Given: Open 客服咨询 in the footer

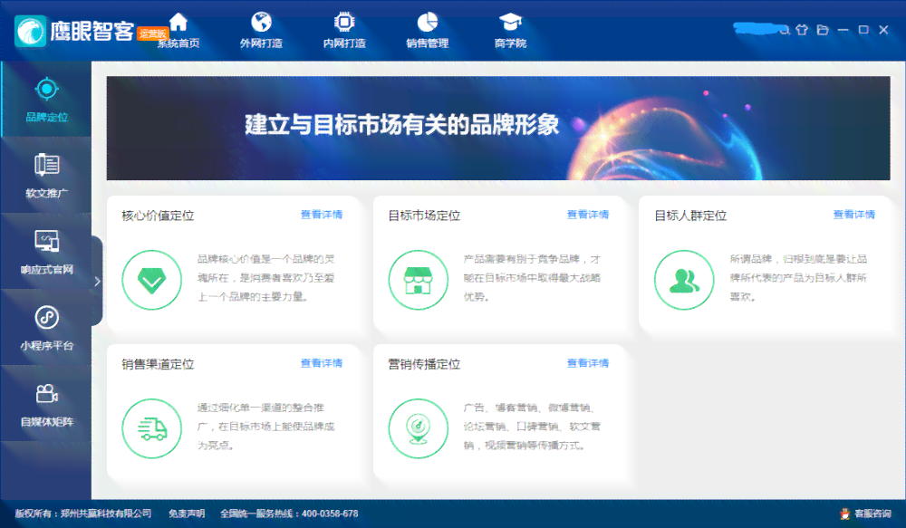Looking at the screenshot, I should coord(872,514).
